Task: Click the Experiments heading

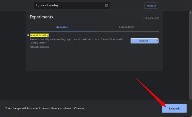Action: (41, 17)
